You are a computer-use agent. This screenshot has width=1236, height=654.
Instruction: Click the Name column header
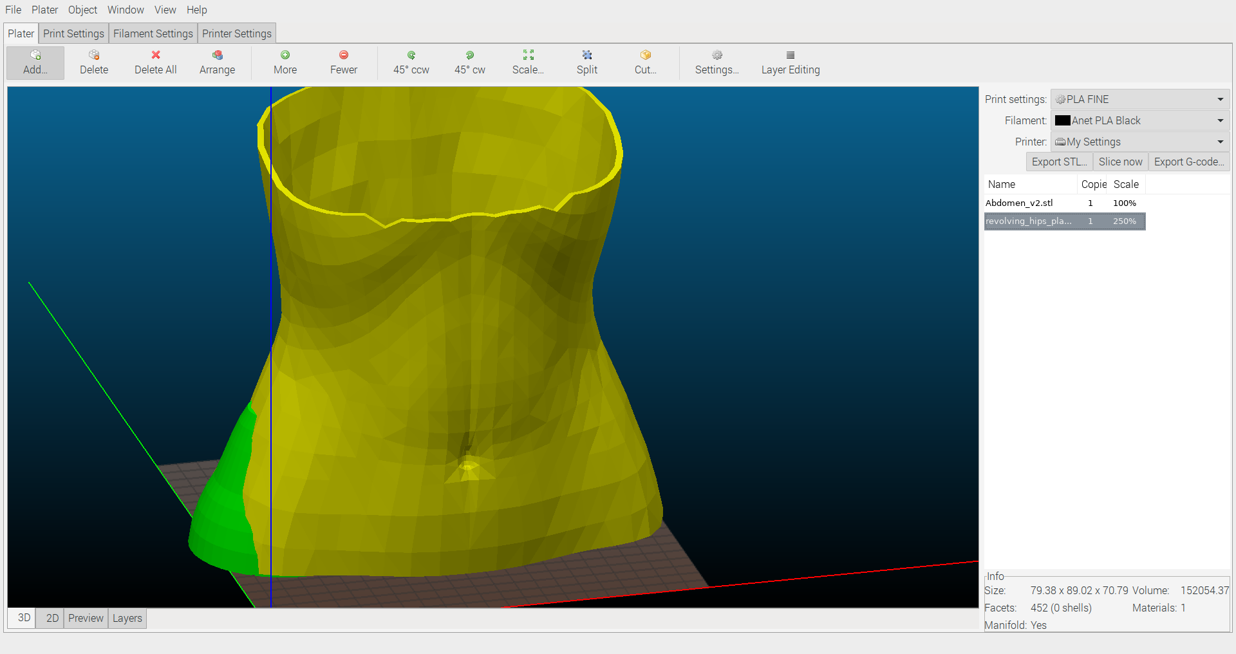(1031, 184)
